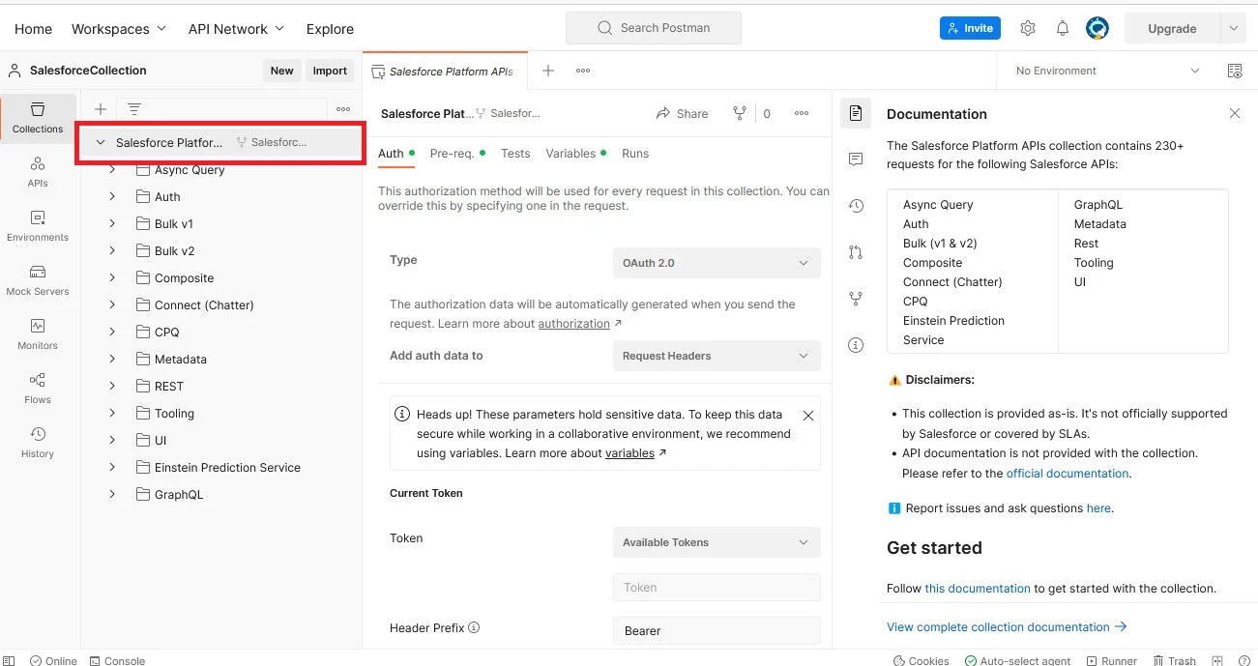
Task: Open the Flows sidebar panel
Action: 38,388
